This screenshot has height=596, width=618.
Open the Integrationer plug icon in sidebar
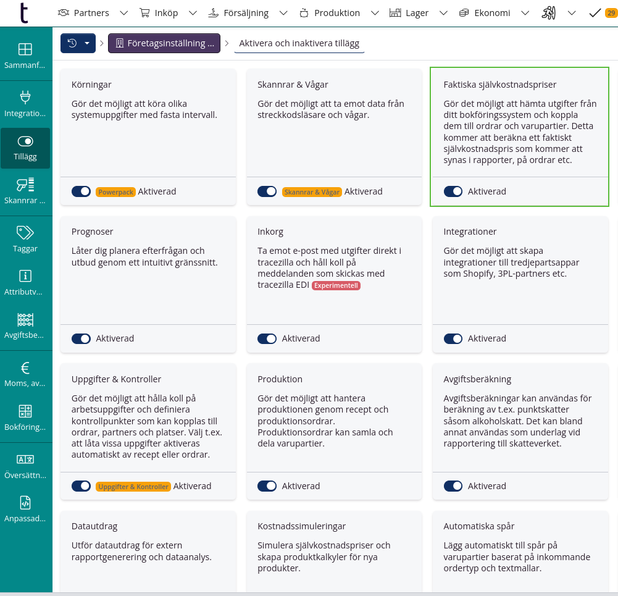click(25, 97)
